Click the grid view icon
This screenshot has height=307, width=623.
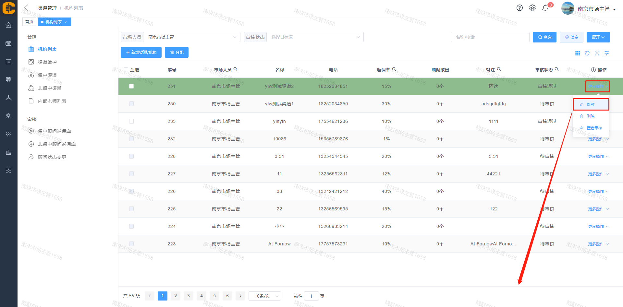pyautogui.click(x=578, y=53)
